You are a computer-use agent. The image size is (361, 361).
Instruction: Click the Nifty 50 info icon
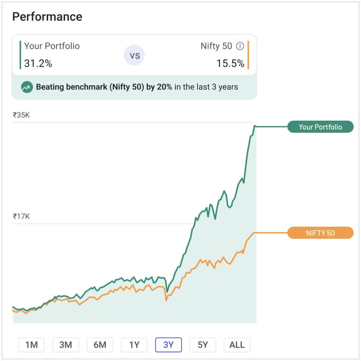click(x=240, y=46)
